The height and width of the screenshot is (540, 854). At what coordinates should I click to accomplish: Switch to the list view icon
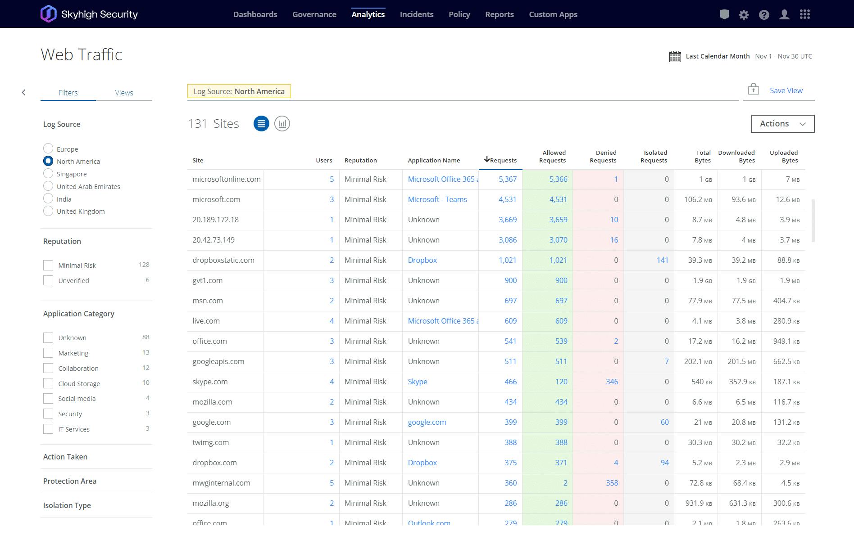pos(261,124)
